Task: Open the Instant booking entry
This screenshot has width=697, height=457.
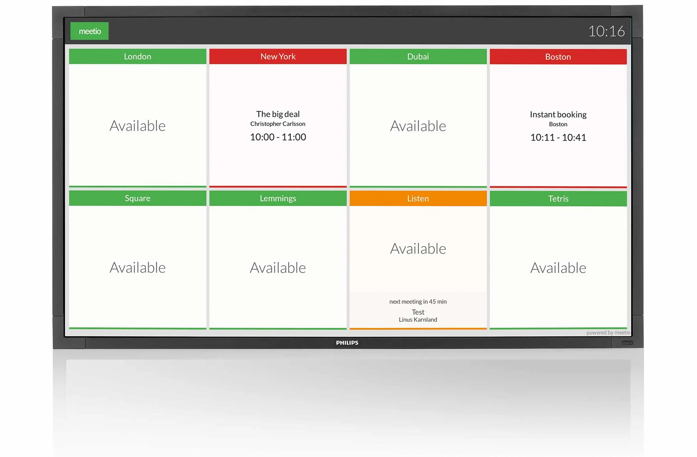Action: tap(558, 115)
